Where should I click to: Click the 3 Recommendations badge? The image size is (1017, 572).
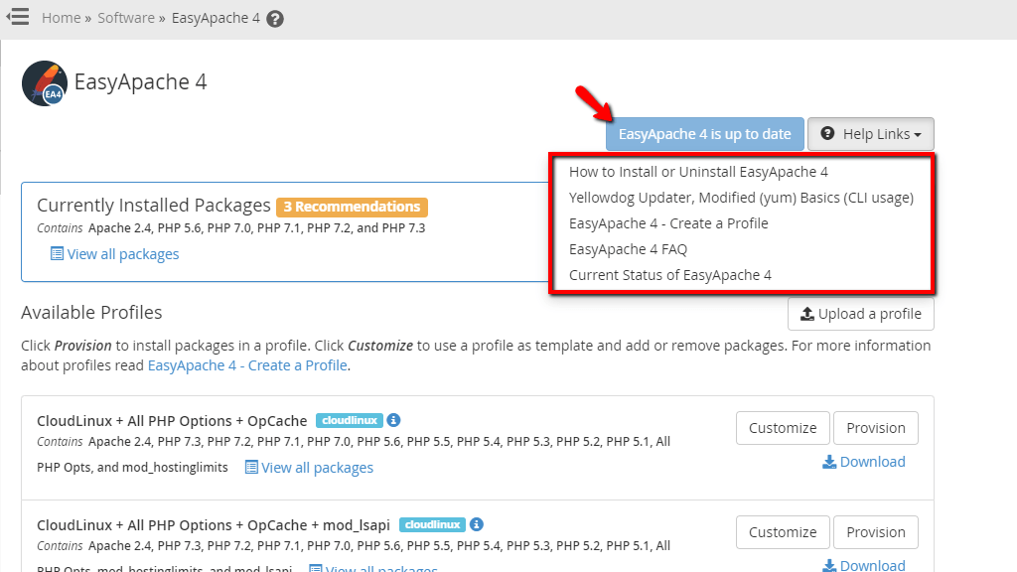(352, 207)
